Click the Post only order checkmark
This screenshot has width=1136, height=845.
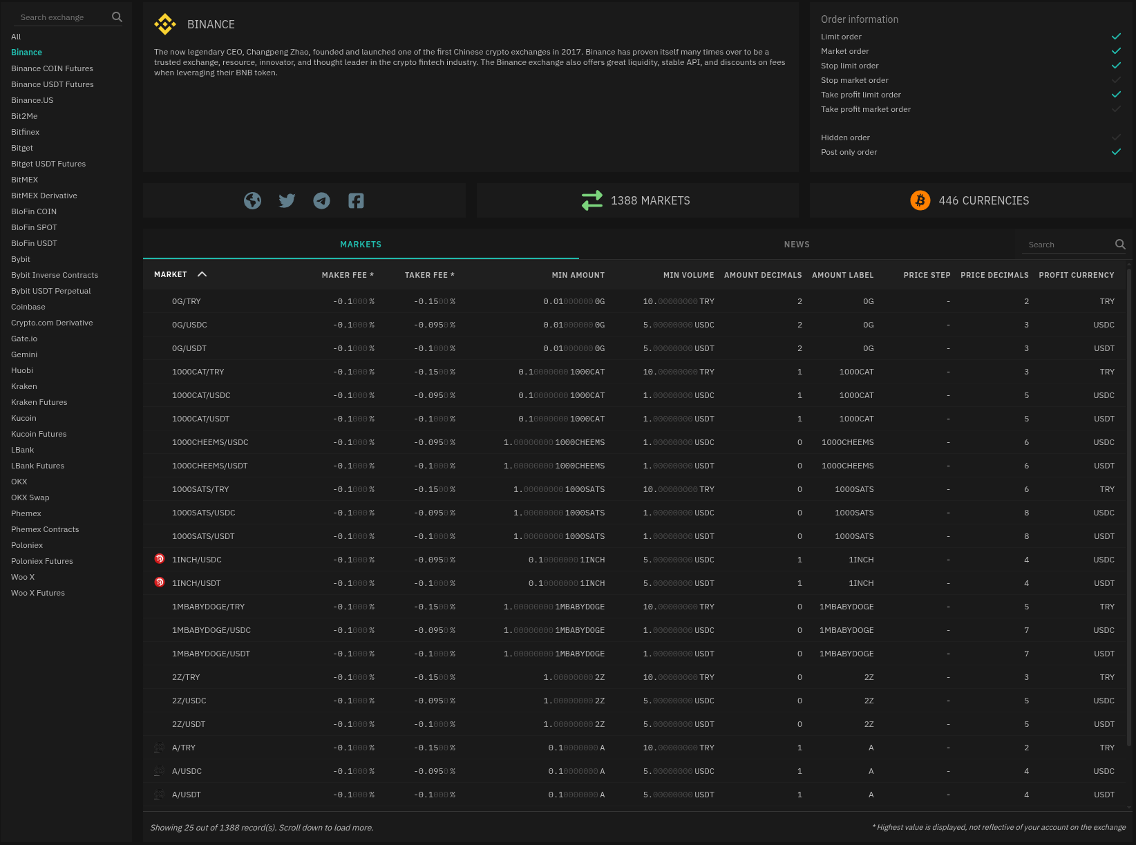point(1116,151)
